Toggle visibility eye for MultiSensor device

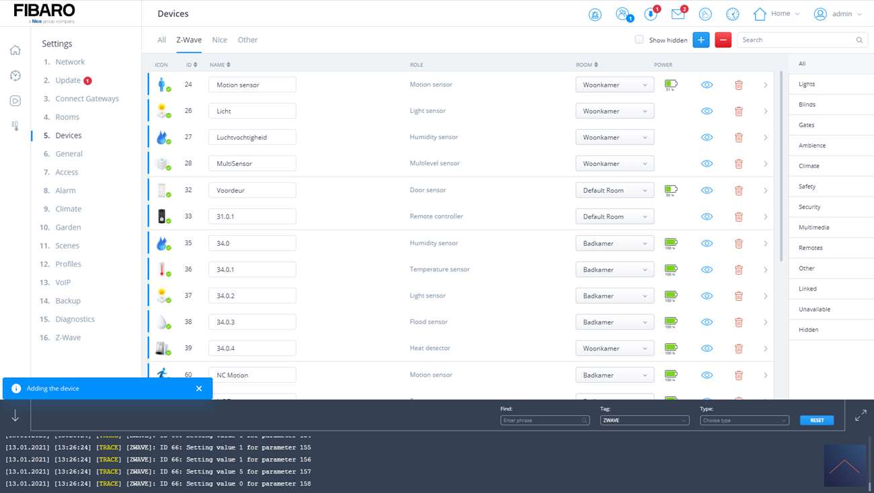[707, 164]
